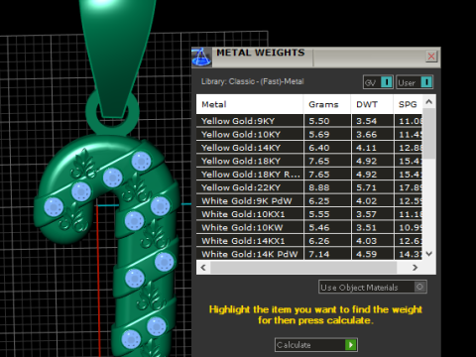This screenshot has height=357, width=476.
Task: Click the SPG column header
Action: tap(408, 104)
